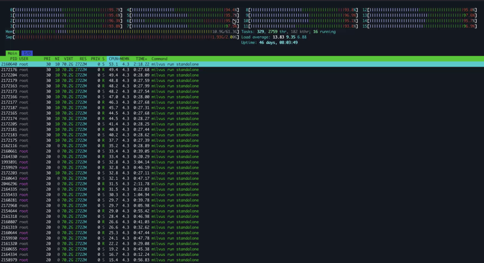This screenshot has width=484, height=263.
Task: Click the CPU 3 usage meter
Action: pos(66,26)
